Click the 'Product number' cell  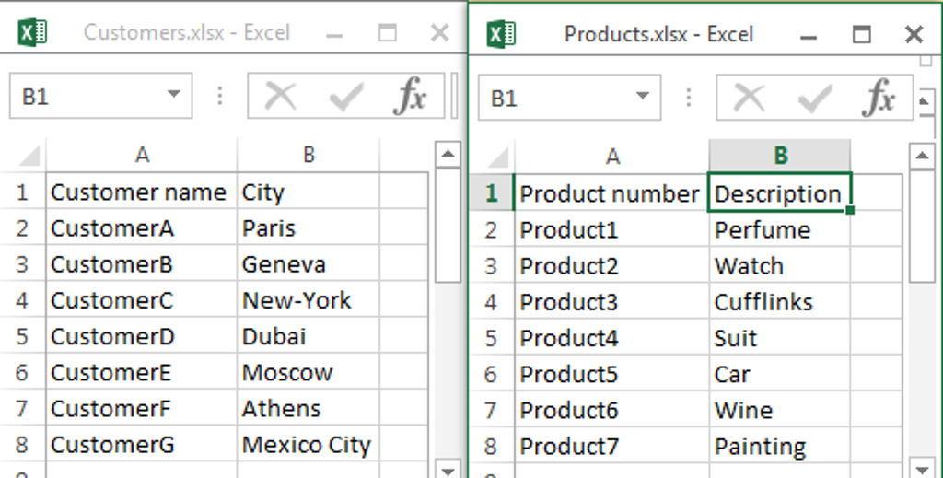coord(612,193)
